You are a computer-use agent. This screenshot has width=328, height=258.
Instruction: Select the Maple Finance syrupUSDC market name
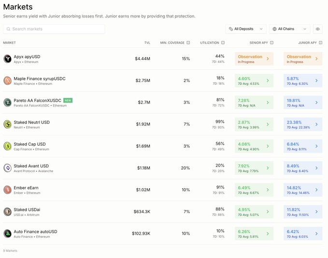(40, 78)
